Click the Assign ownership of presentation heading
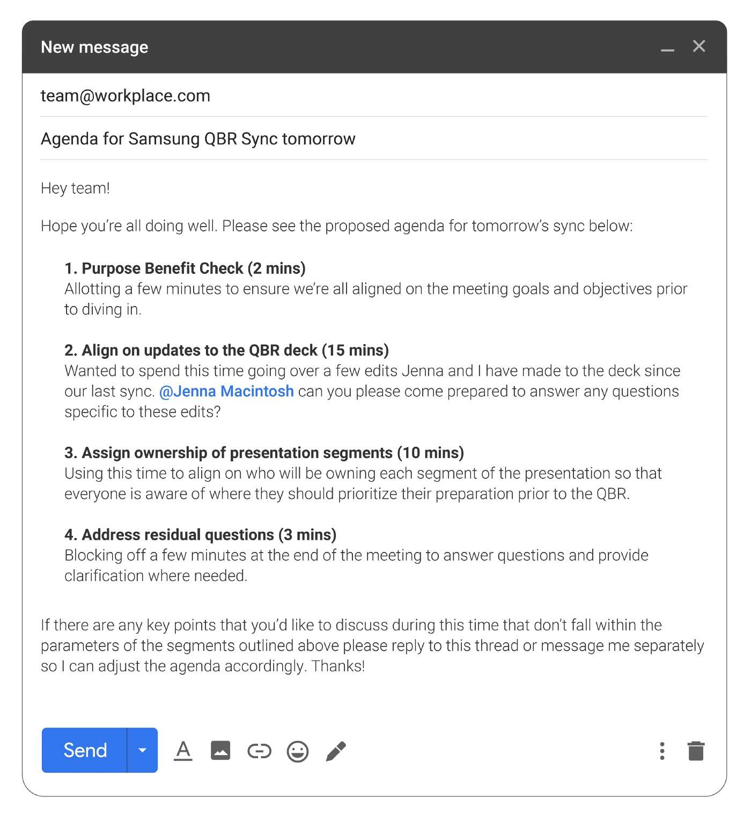 click(x=264, y=452)
